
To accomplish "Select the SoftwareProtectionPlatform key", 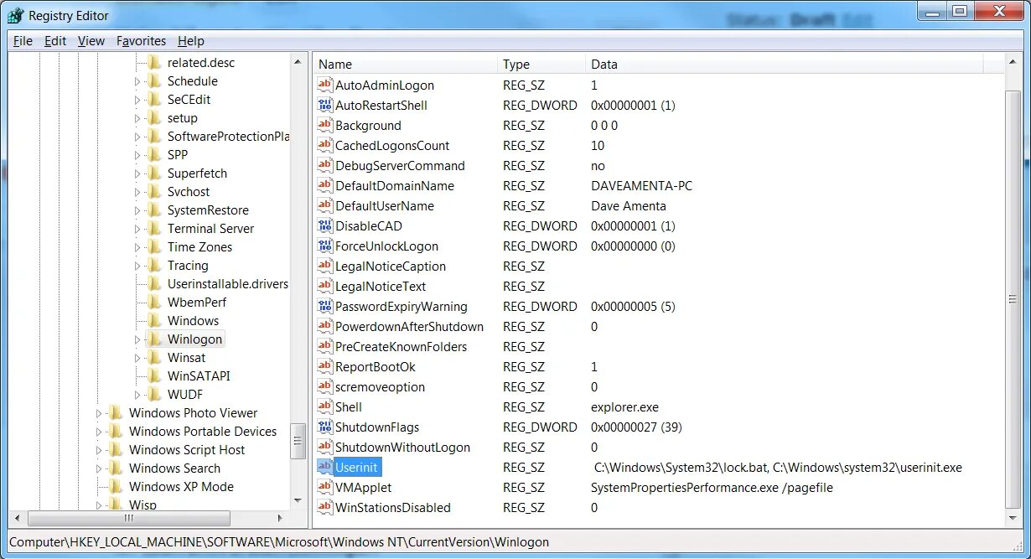I will point(228,137).
